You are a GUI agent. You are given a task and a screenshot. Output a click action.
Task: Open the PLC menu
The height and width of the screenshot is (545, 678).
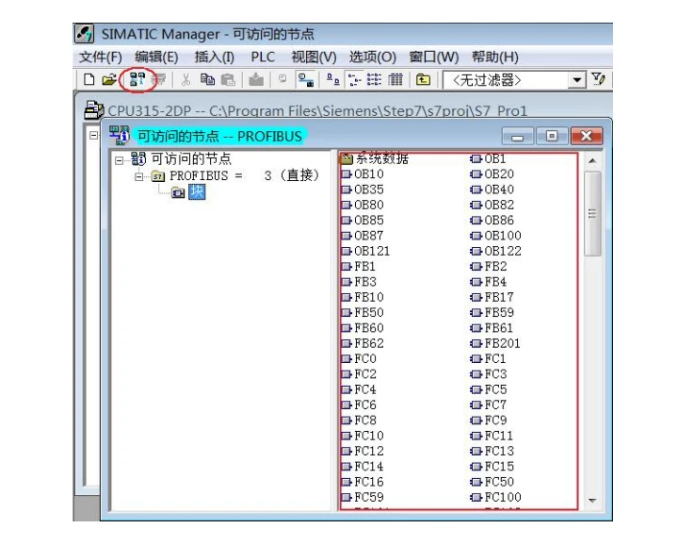pos(263,57)
